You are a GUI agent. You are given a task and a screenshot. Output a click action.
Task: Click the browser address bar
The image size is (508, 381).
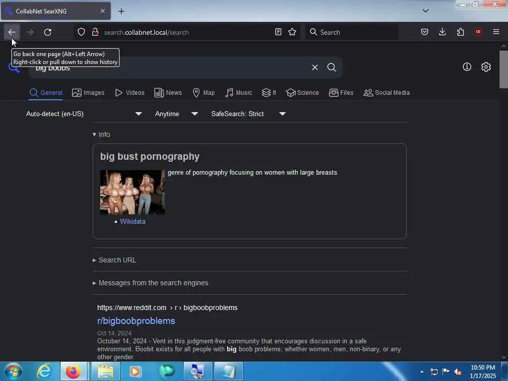pyautogui.click(x=188, y=32)
